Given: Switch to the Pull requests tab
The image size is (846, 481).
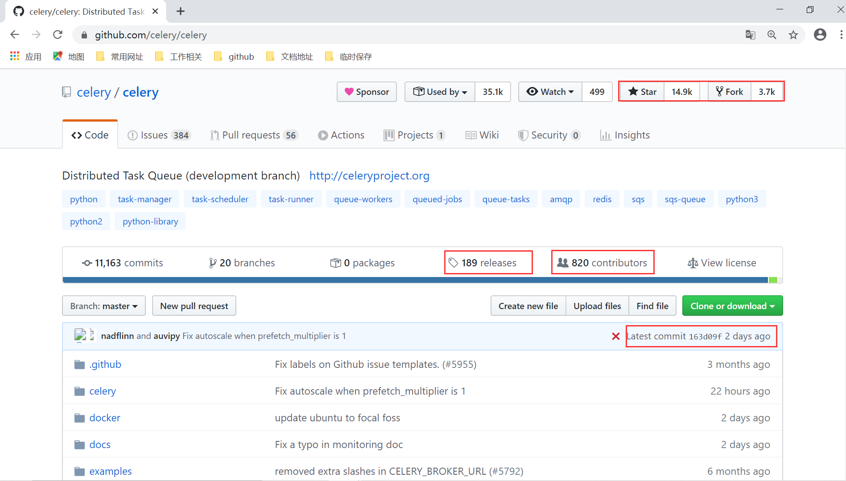Looking at the screenshot, I should pyautogui.click(x=254, y=135).
